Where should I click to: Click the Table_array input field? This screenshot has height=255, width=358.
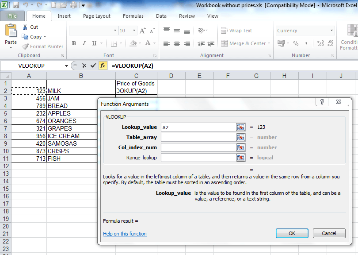click(198, 137)
